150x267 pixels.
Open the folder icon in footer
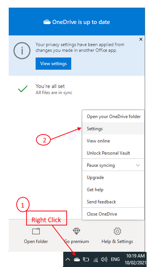pos(36,232)
